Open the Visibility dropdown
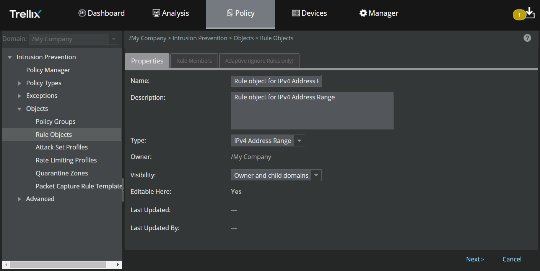The height and width of the screenshot is (271, 540). click(276, 175)
